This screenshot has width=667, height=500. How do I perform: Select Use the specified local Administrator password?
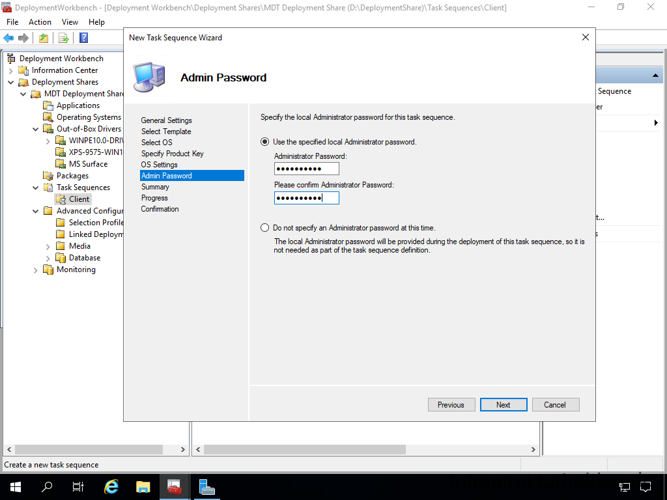[x=264, y=142]
